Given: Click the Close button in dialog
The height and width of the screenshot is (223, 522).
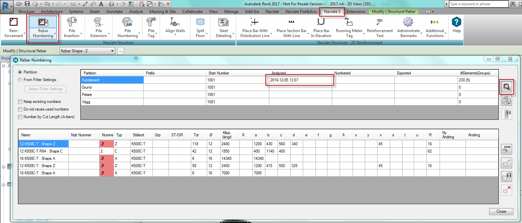Looking at the screenshot, I should 501,211.
